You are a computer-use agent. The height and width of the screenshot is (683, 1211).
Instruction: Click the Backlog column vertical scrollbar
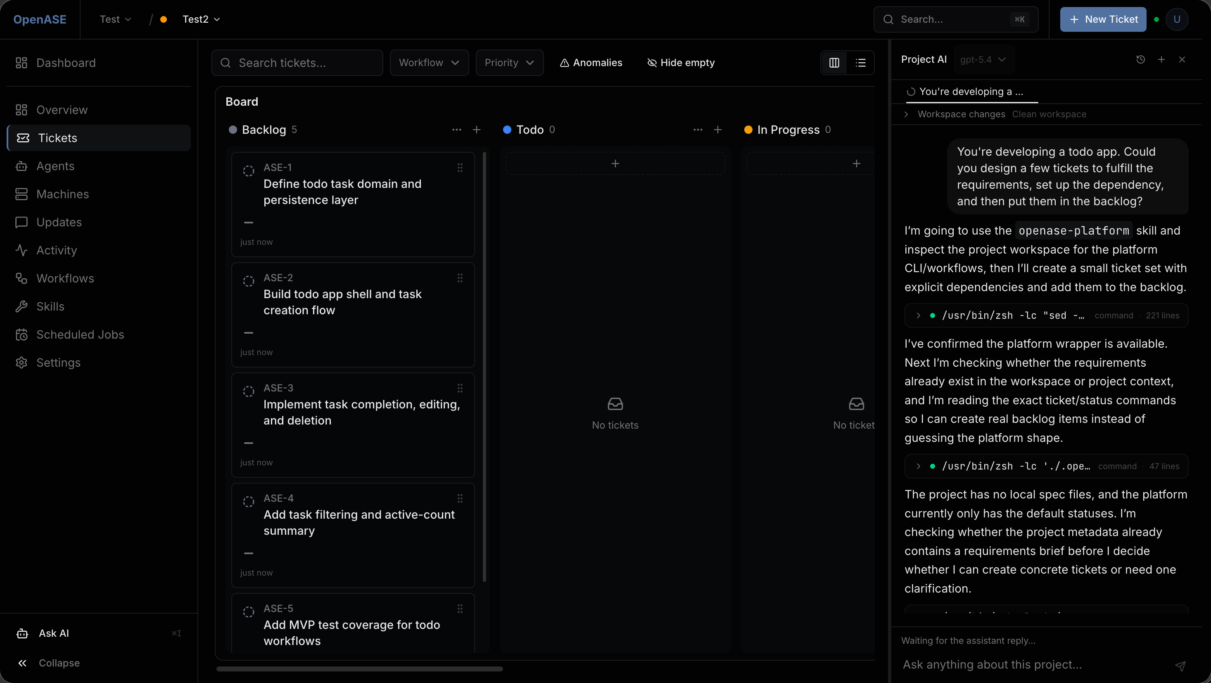(484, 367)
